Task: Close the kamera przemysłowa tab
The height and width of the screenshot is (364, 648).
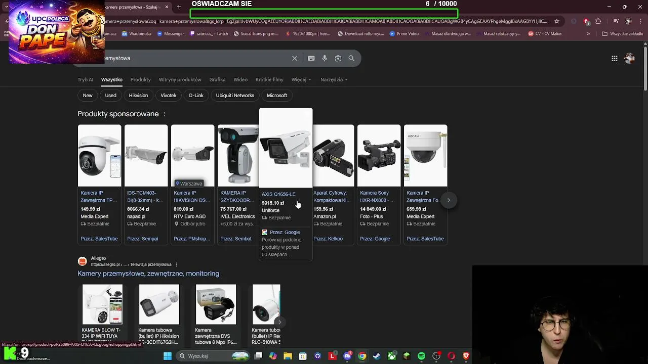Action: [x=167, y=7]
